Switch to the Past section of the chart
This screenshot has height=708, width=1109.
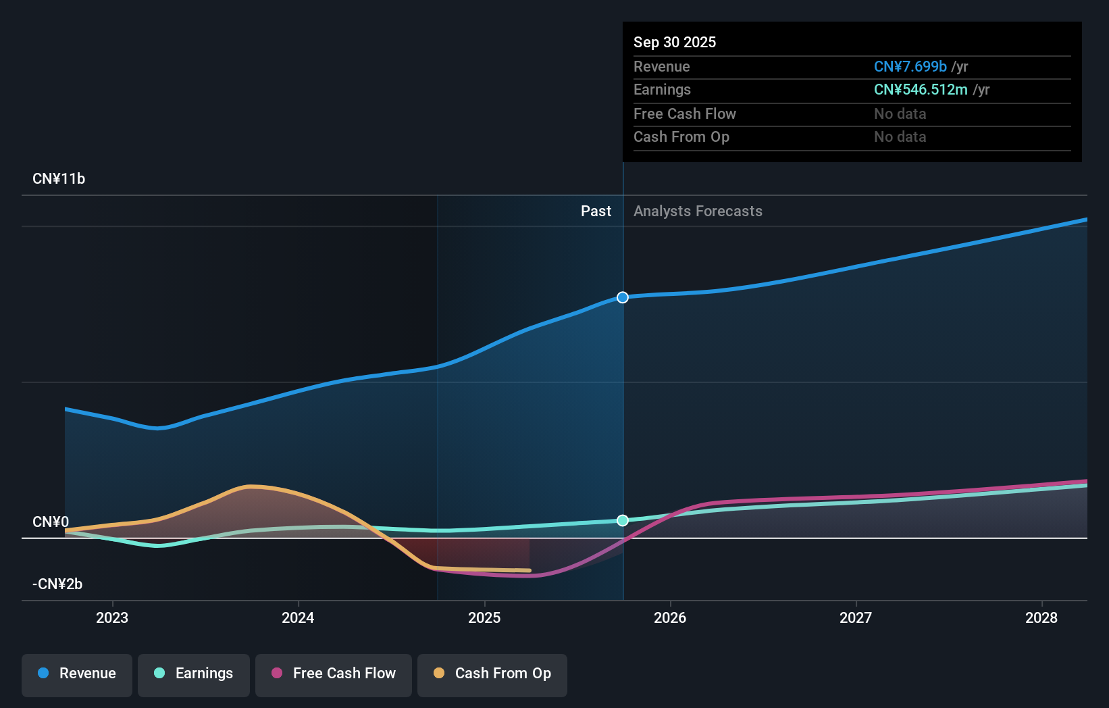click(596, 211)
